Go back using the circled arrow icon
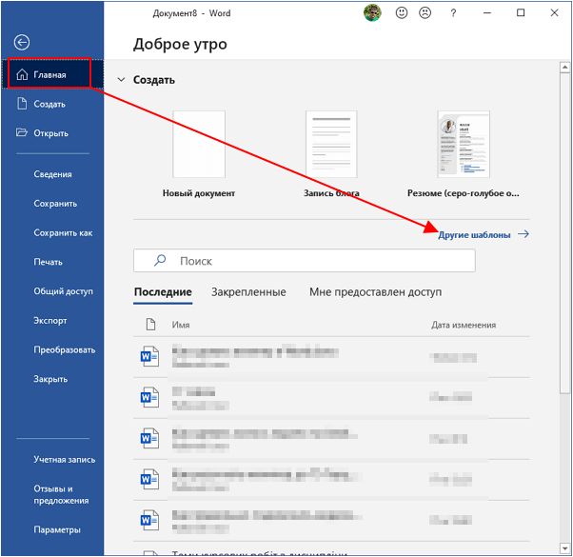This screenshot has width=573, height=557. coord(22,43)
